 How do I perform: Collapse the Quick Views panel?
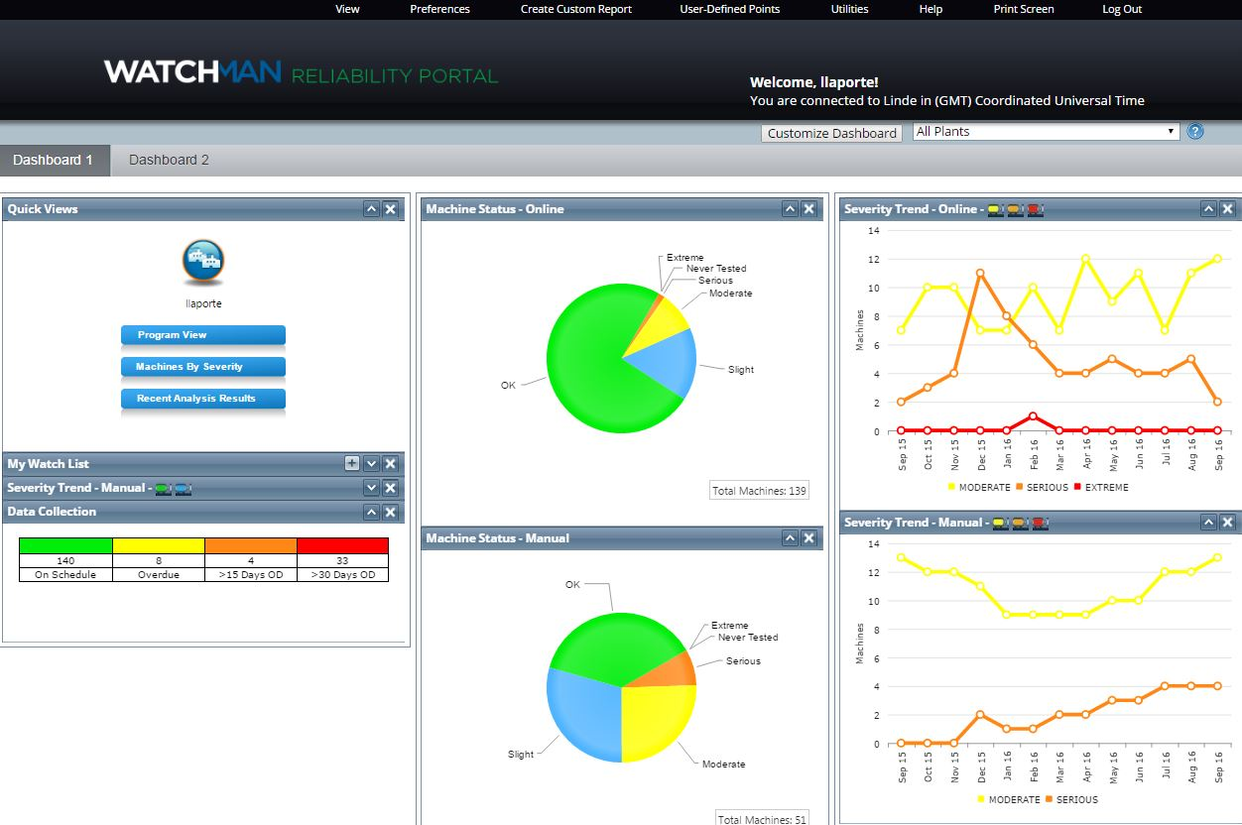[371, 209]
